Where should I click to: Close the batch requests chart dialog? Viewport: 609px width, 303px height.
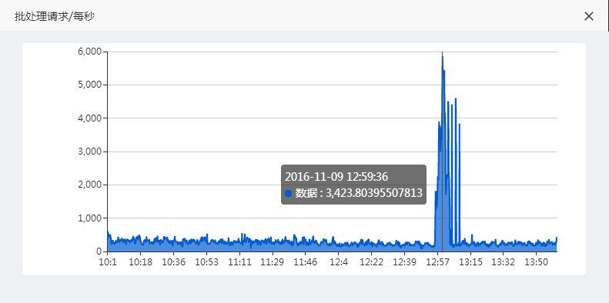pyautogui.click(x=589, y=16)
